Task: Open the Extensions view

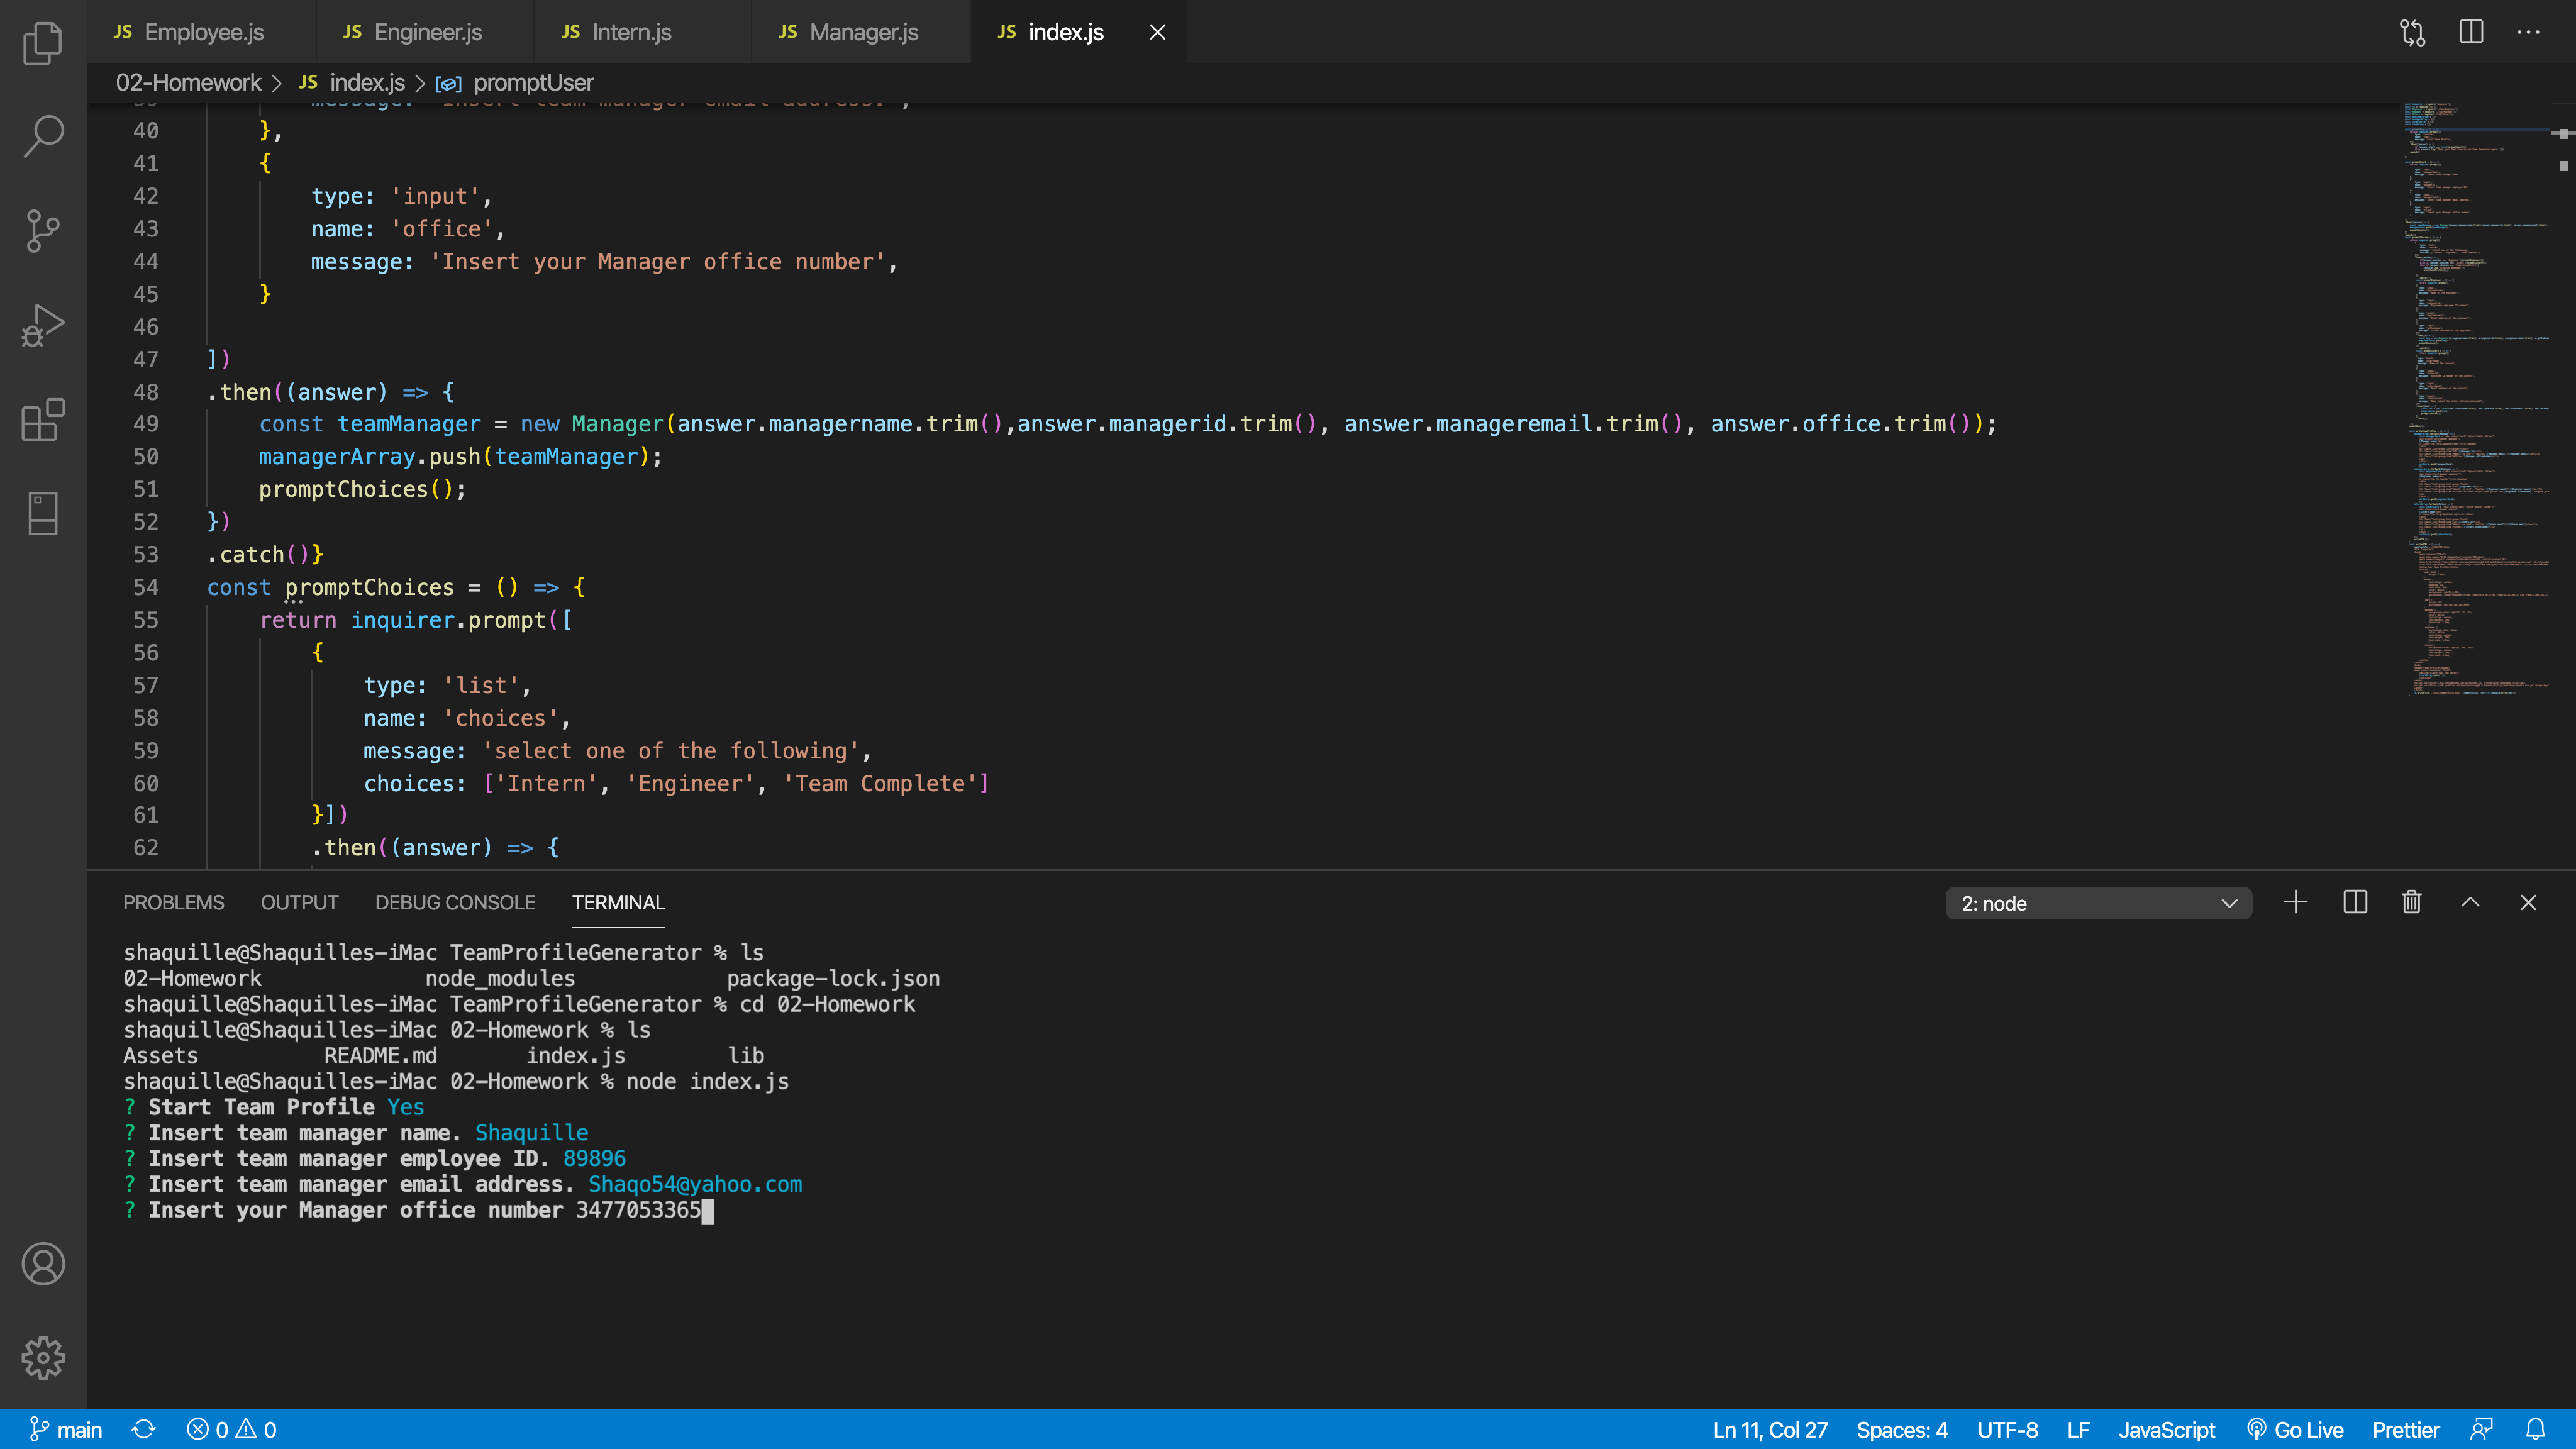Action: [43, 419]
